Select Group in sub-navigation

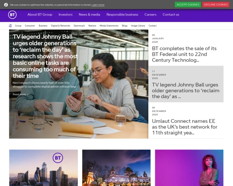18,26
